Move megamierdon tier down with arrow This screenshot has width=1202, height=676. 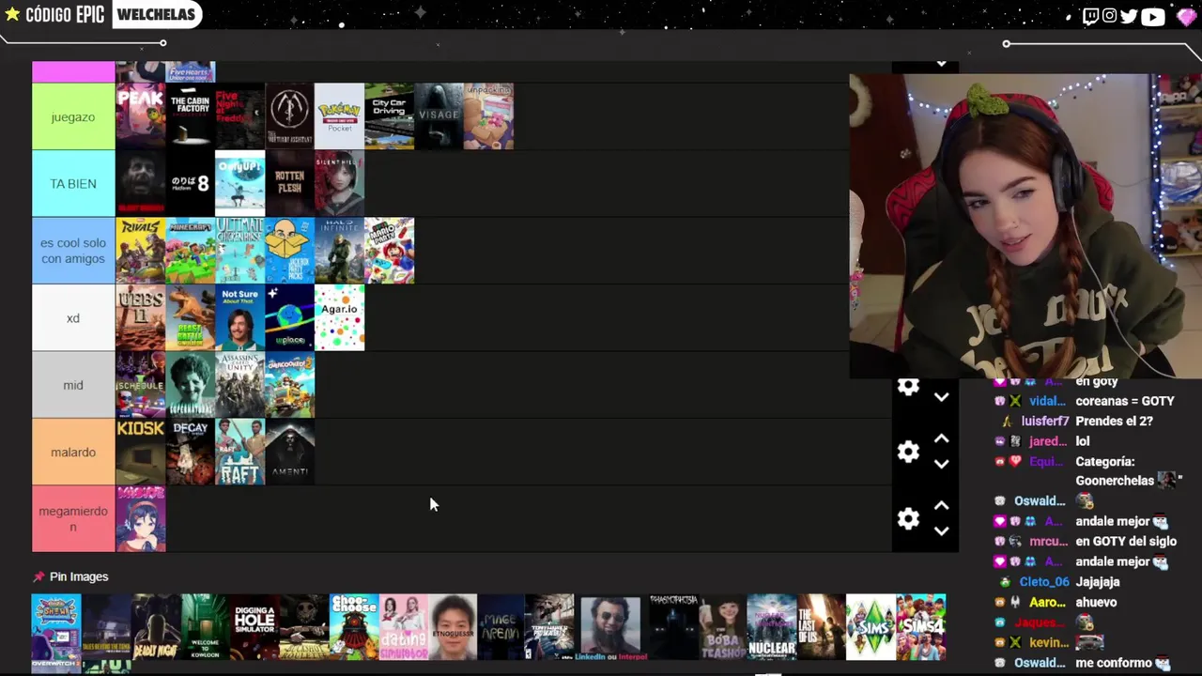(941, 530)
